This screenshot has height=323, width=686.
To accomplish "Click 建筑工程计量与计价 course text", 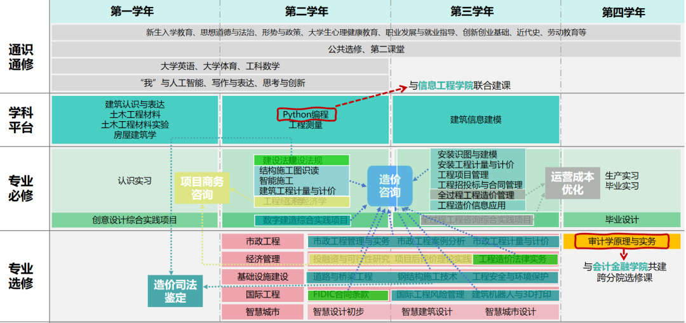I will tap(297, 190).
